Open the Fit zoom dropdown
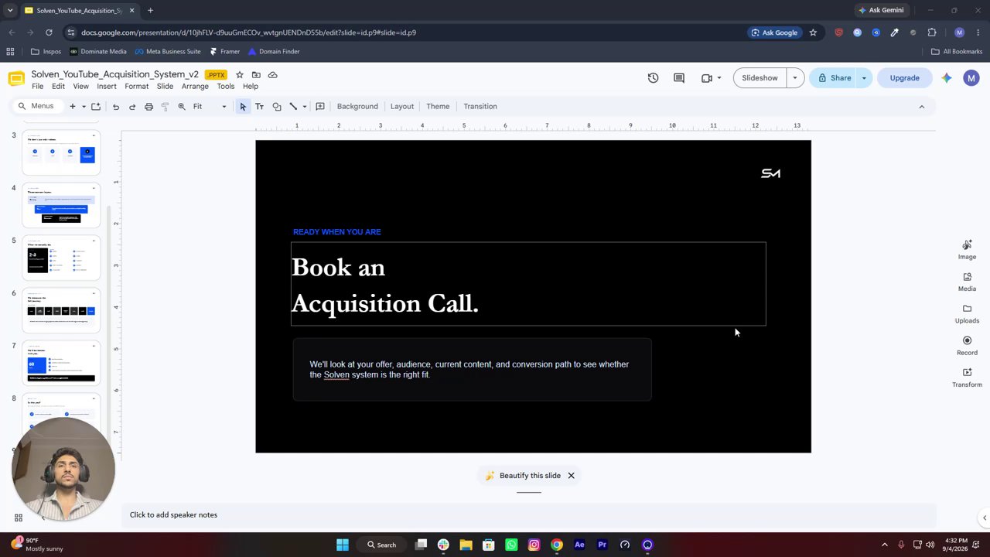 click(210, 107)
